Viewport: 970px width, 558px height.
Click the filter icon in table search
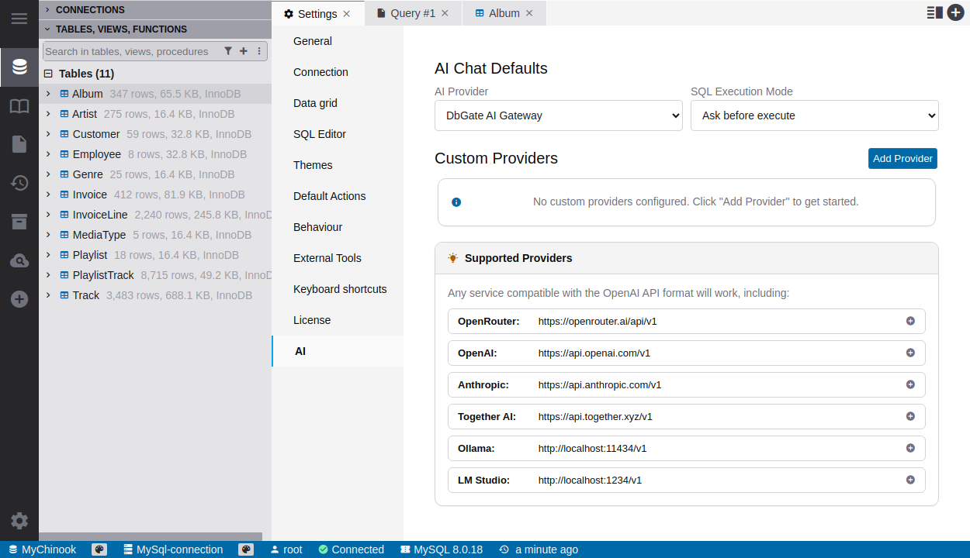tap(228, 51)
